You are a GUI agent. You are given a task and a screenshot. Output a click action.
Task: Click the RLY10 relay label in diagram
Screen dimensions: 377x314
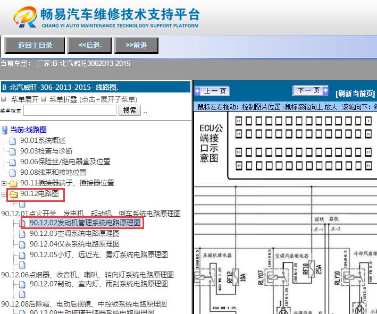[x=337, y=278]
